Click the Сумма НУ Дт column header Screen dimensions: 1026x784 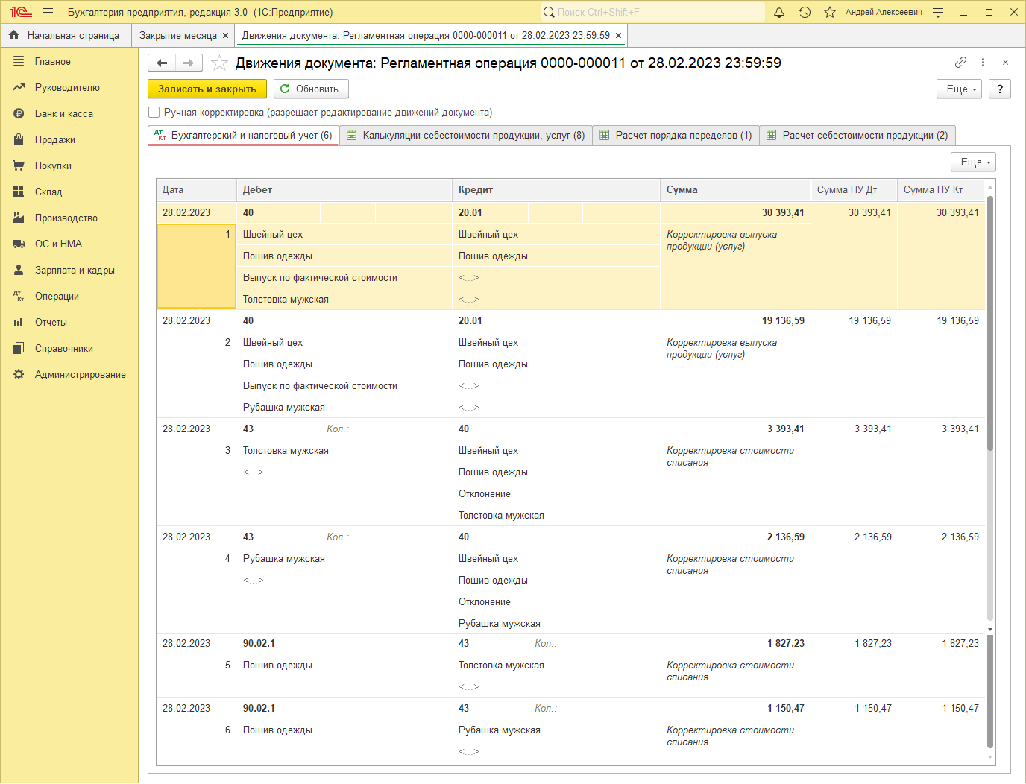pyautogui.click(x=854, y=190)
